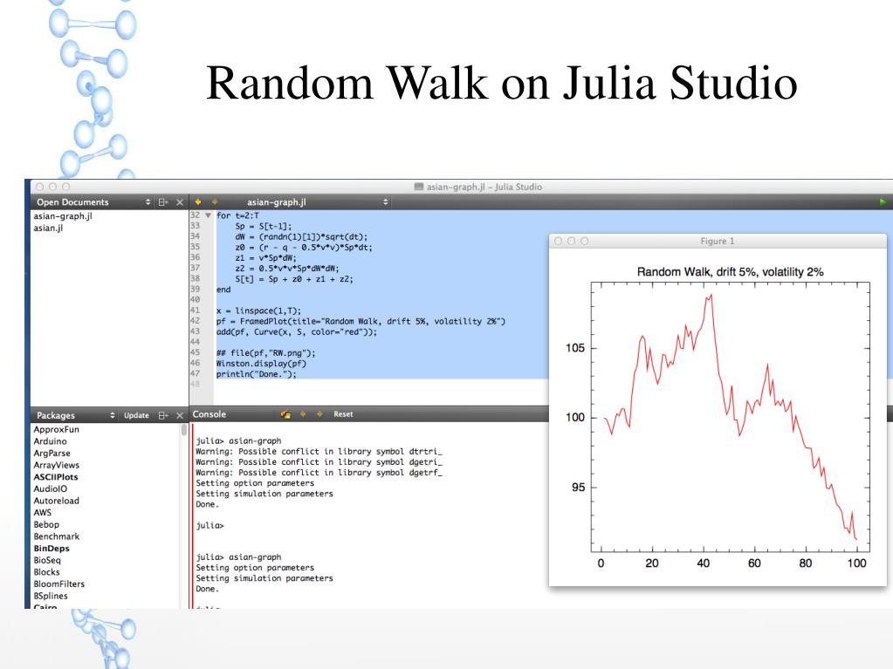
Task: Select asian-graph.jl in Open Documents
Action: (63, 216)
